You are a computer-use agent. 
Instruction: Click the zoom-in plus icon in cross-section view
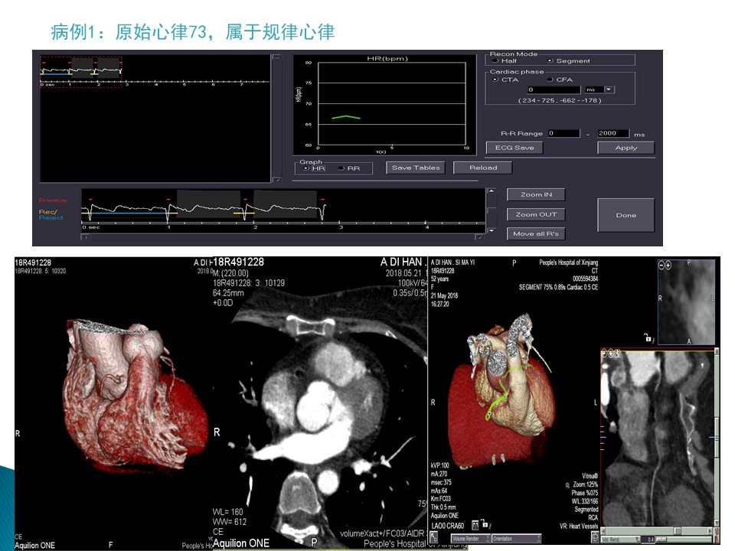point(670,265)
